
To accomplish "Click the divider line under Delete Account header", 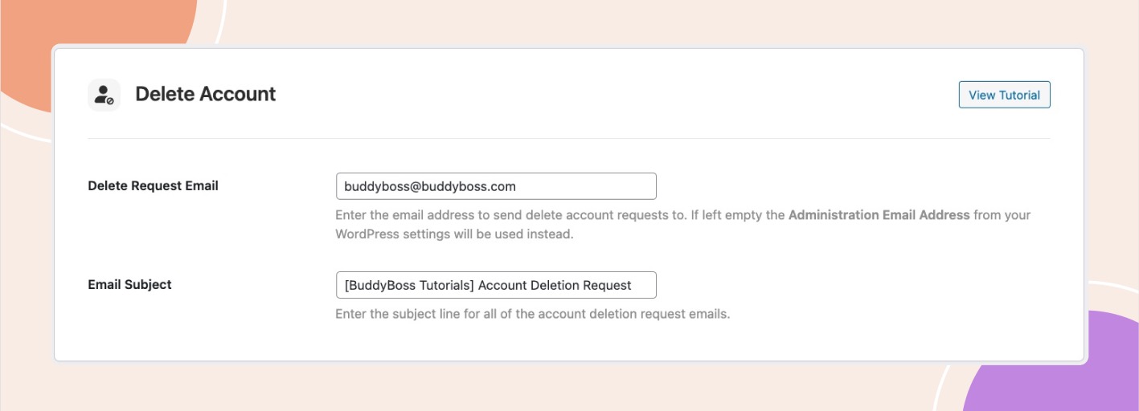I will point(568,138).
